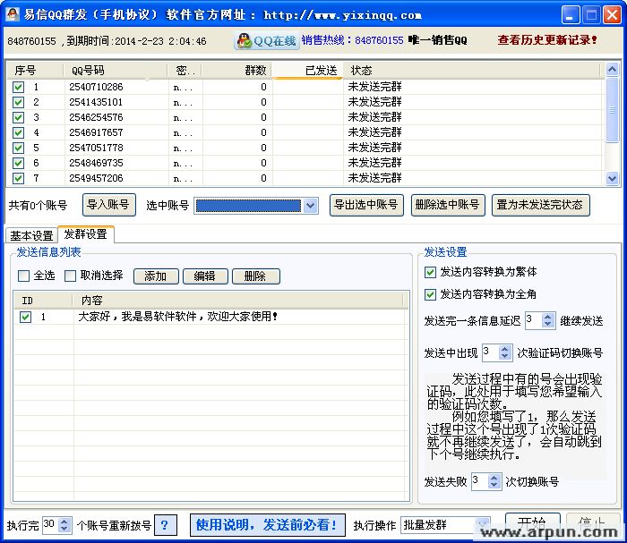Toggle 发送内容转换为繁体 option

coord(430,272)
